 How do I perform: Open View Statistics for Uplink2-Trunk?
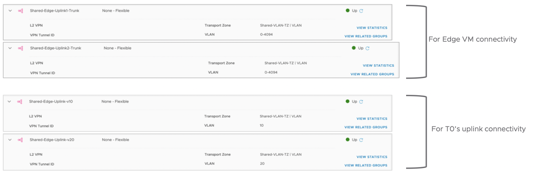pyautogui.click(x=378, y=66)
